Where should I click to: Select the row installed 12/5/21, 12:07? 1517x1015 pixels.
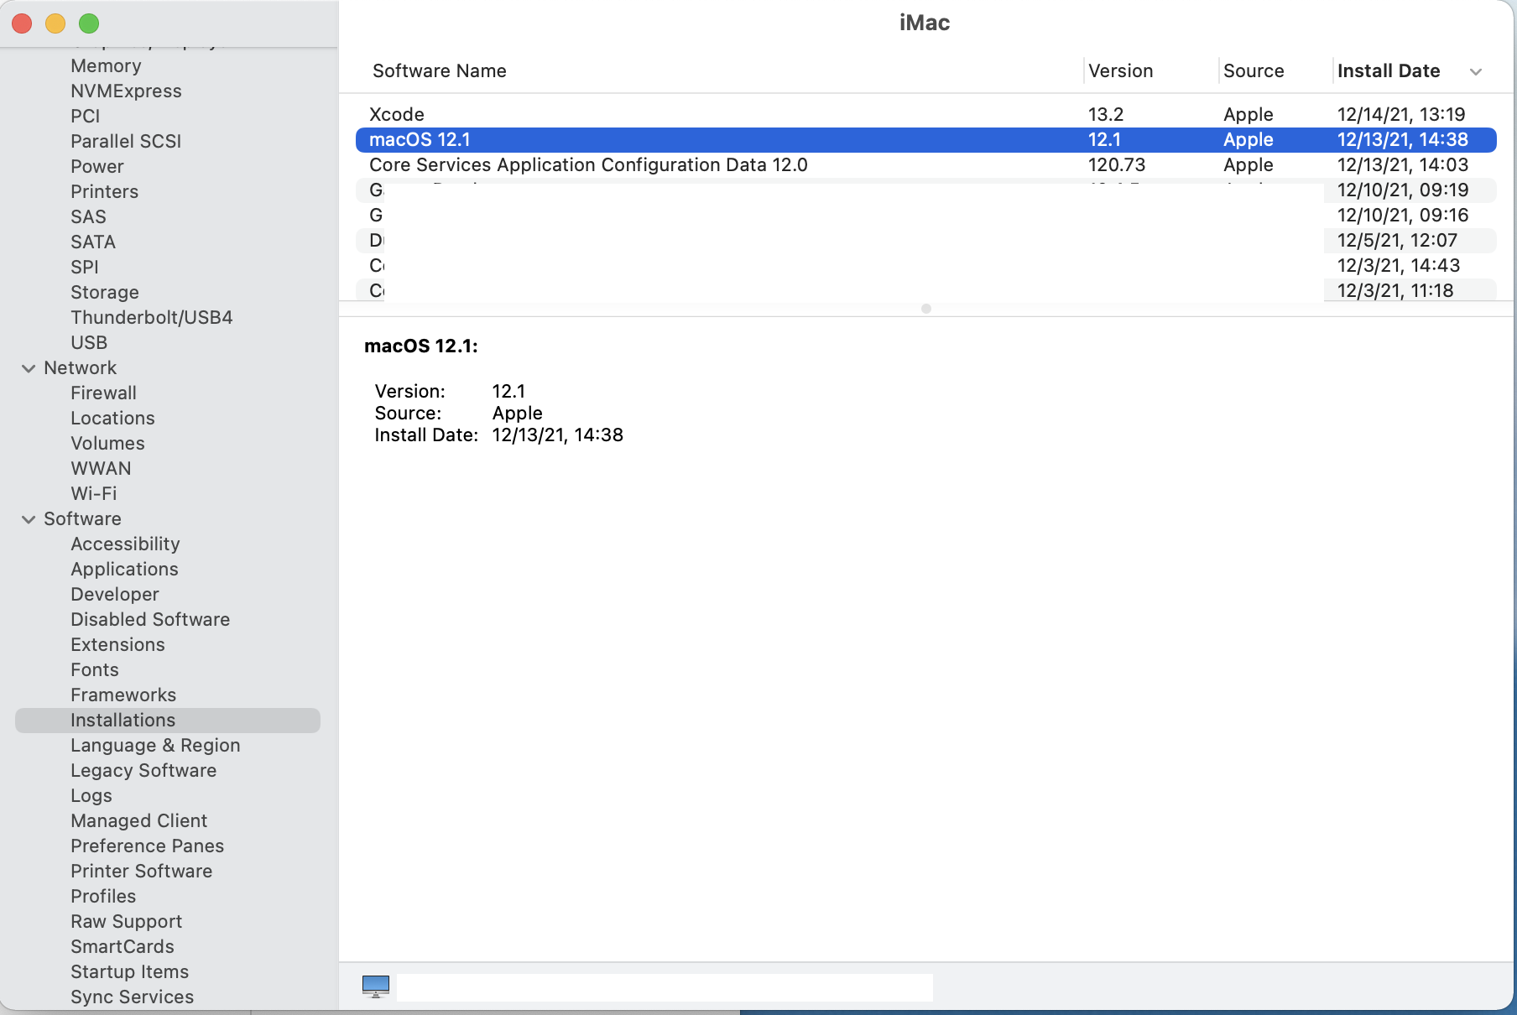coord(926,241)
